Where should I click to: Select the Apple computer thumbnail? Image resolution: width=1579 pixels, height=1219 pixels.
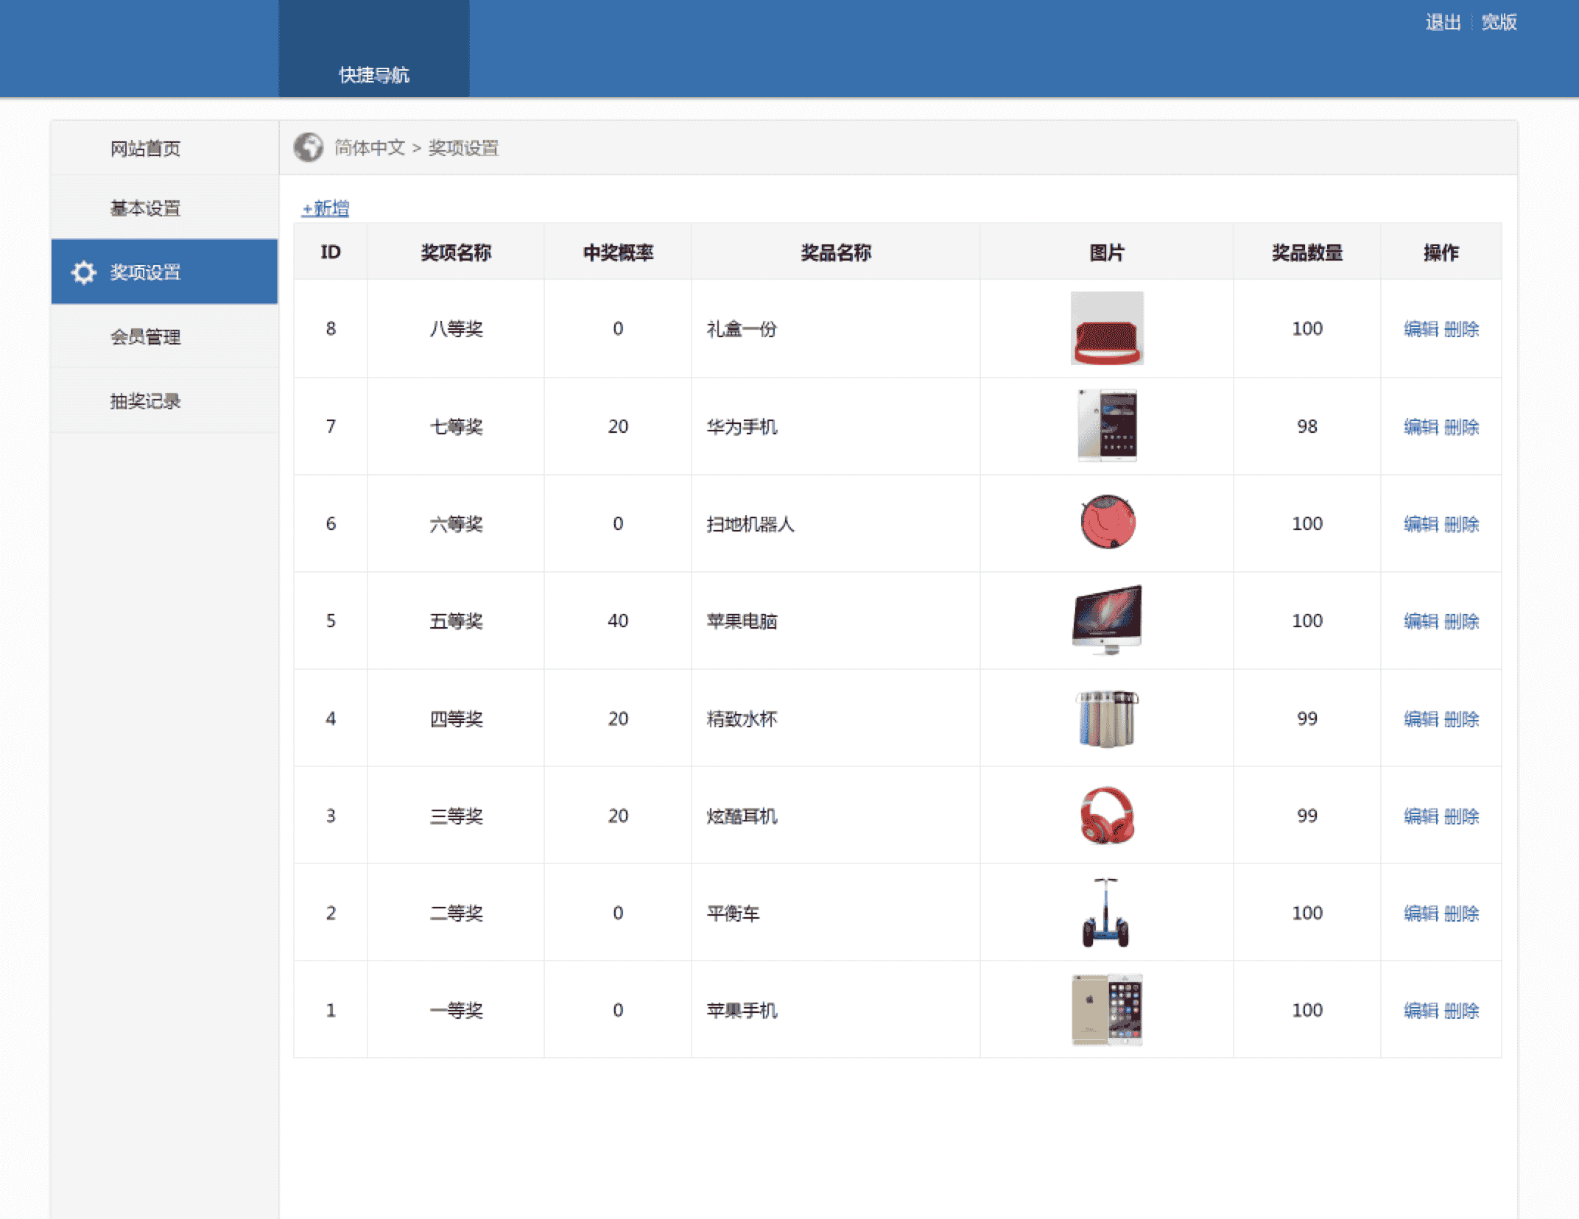(1106, 620)
